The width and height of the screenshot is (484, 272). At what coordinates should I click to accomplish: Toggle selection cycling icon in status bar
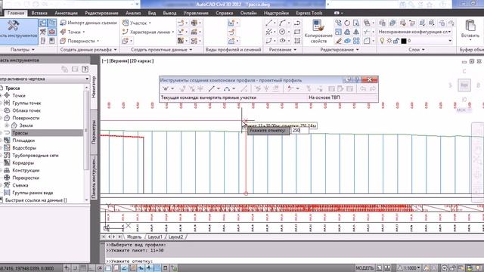174,268
